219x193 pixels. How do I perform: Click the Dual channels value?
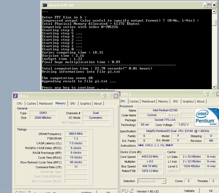click(96, 113)
